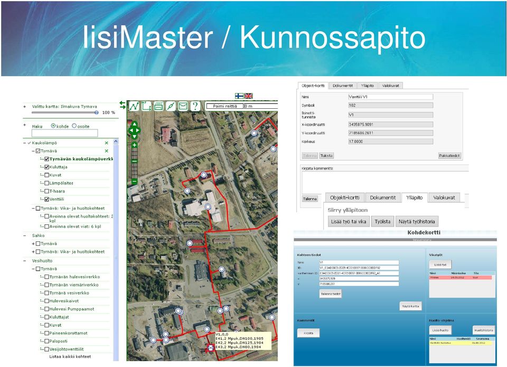Click the Kirjoita kommentti text area
Viewport: 507px width, 367px height.
[385, 182]
